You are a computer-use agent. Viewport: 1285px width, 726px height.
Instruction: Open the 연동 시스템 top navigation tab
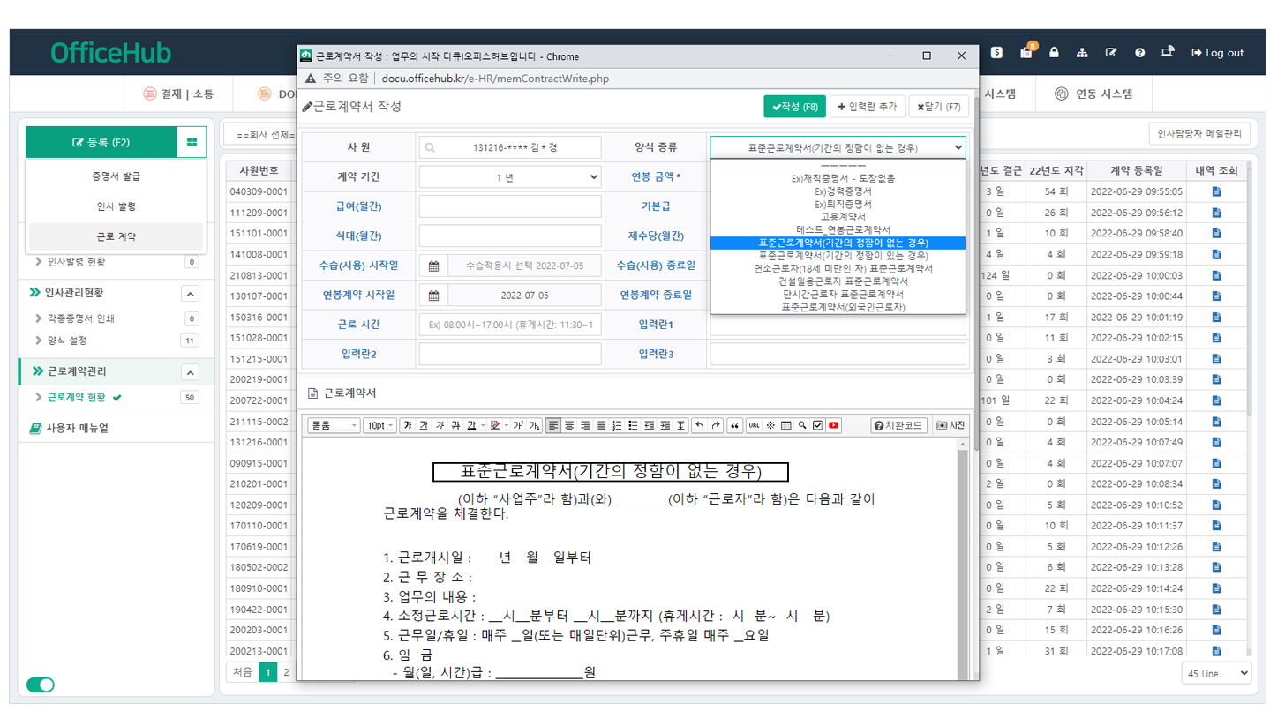[1093, 94]
